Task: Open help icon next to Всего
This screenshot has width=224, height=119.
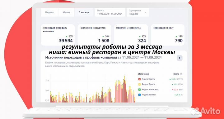Action: point(181,74)
